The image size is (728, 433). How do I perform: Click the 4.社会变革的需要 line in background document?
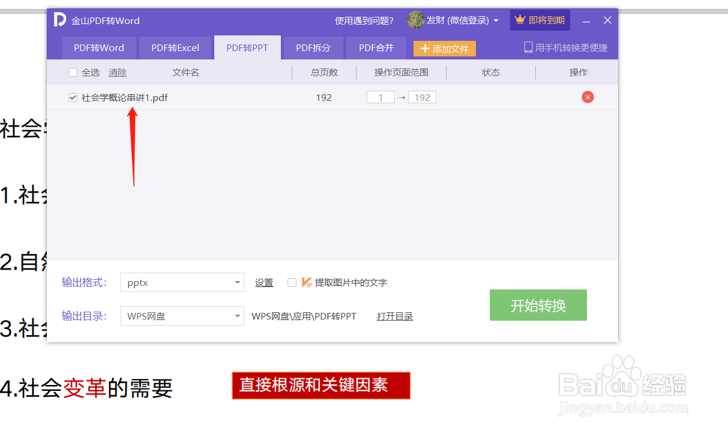click(x=86, y=389)
